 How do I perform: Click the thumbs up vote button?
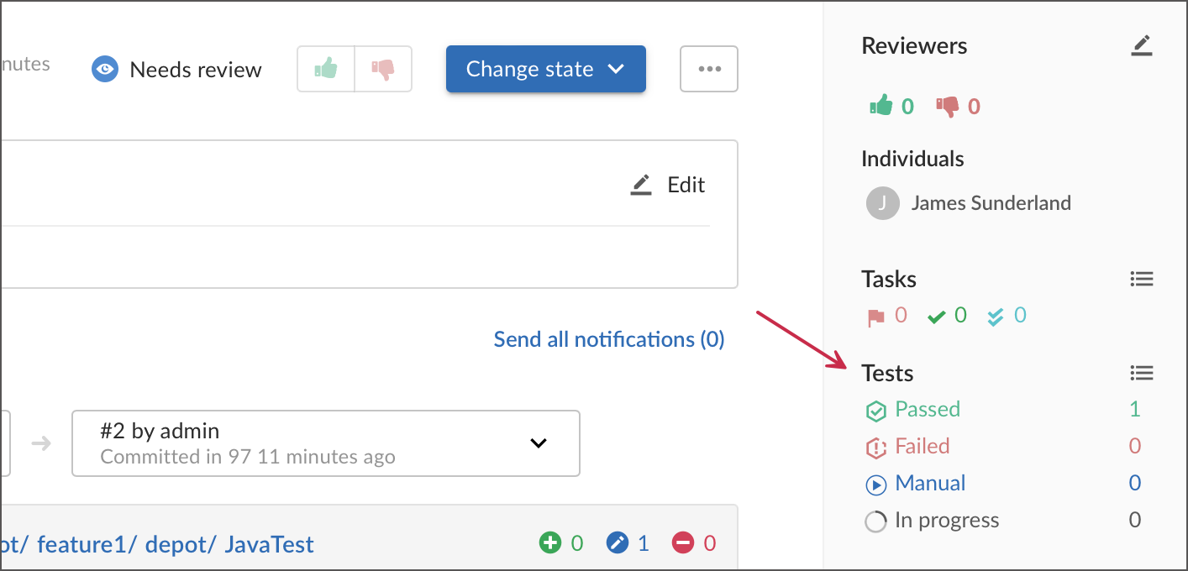click(x=326, y=69)
